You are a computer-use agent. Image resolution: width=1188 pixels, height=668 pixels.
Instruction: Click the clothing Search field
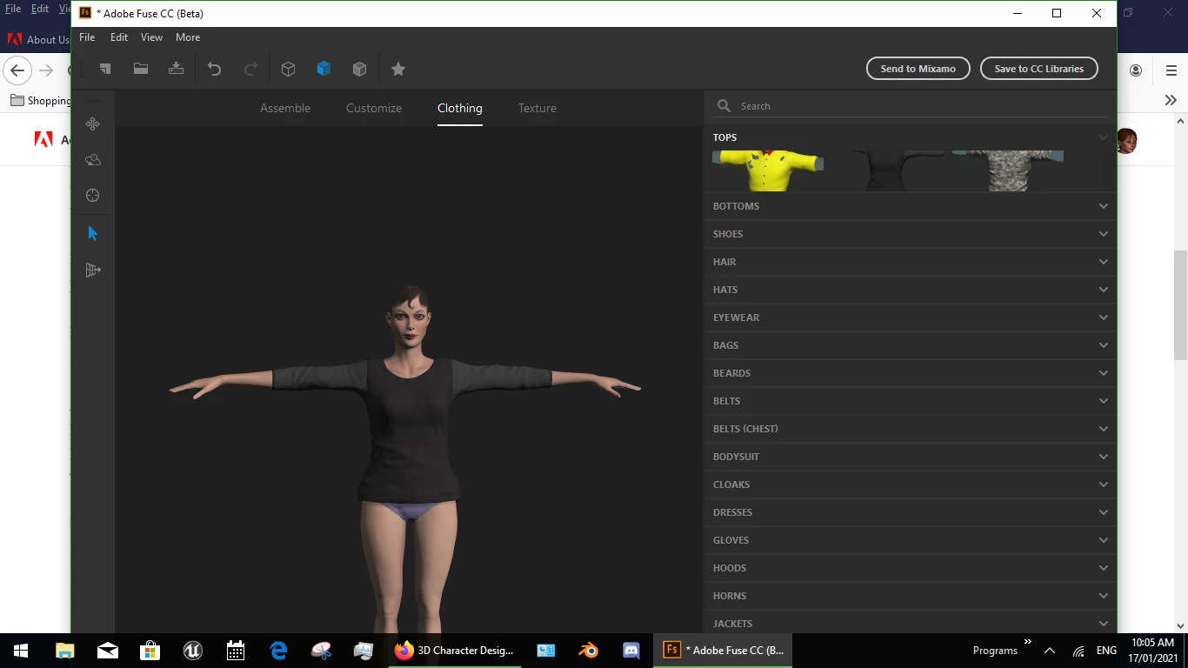point(911,106)
